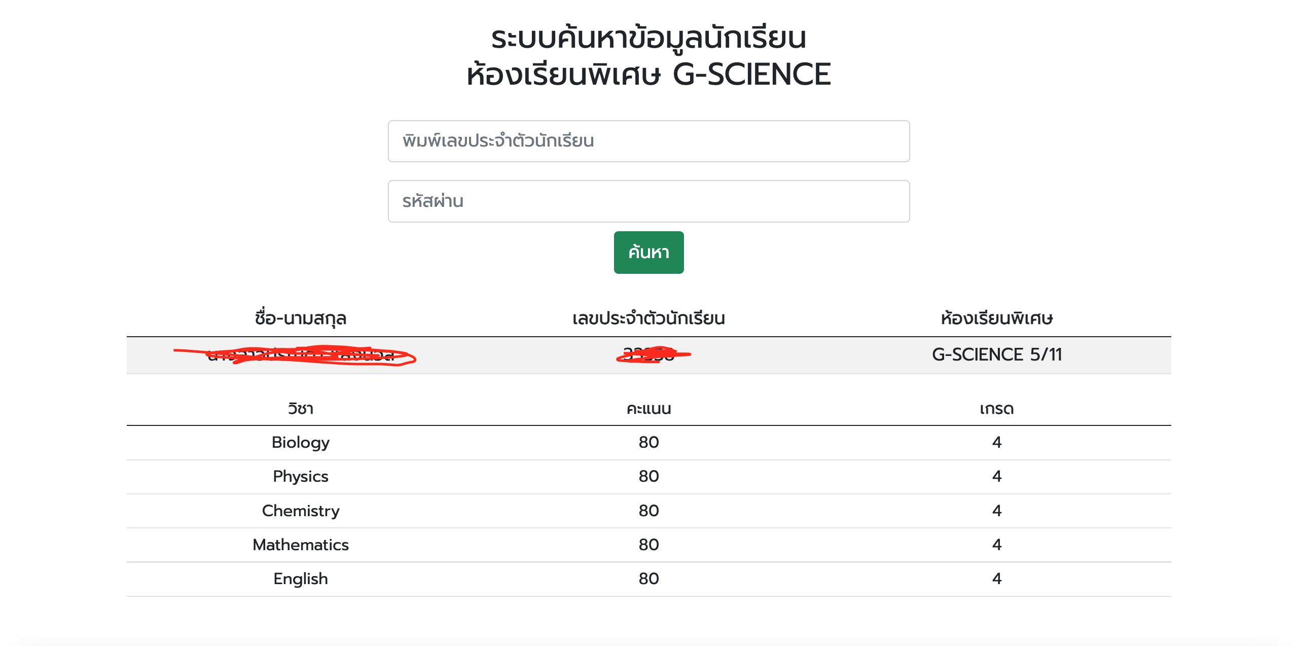
Task: Click the ชื่อ-นามสกุล column header
Action: point(300,318)
